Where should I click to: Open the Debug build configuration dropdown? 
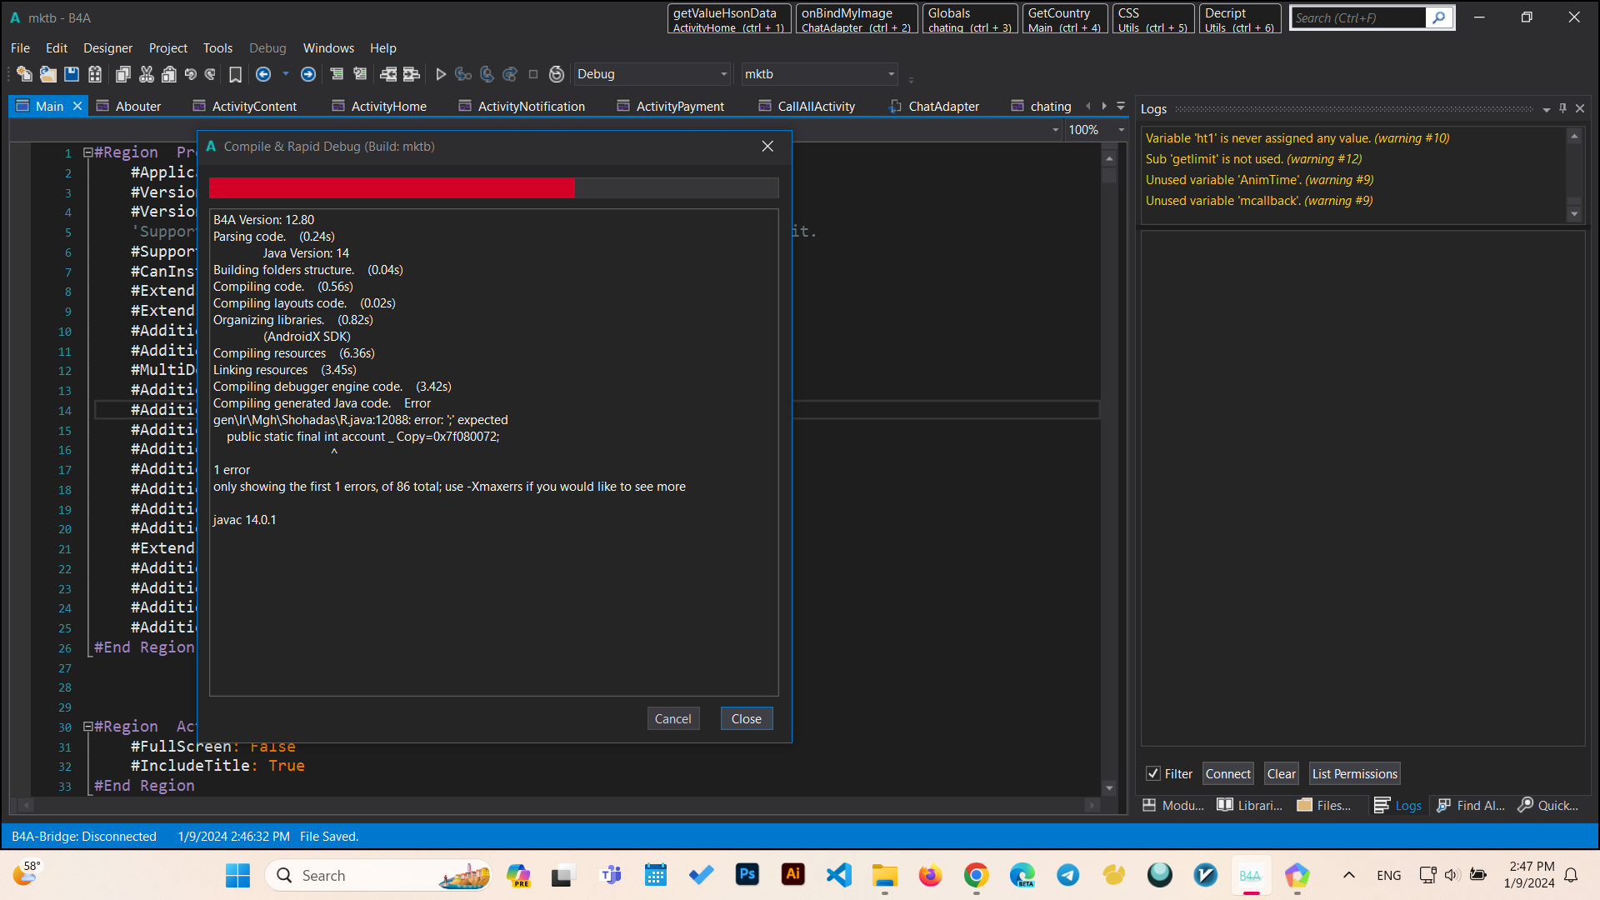click(723, 74)
